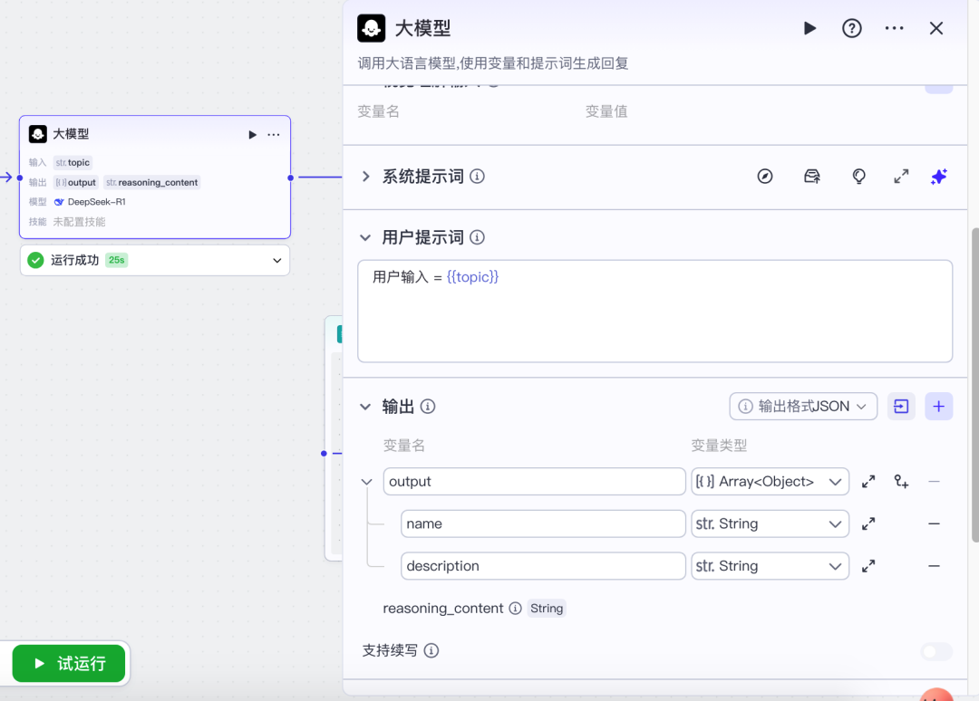Click the compass icon in 系统提示词 row
The width and height of the screenshot is (979, 701).
765,177
